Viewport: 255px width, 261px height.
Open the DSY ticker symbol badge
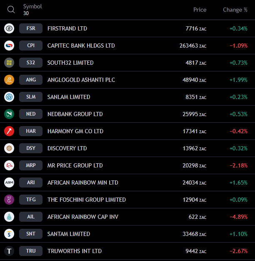click(x=31, y=148)
